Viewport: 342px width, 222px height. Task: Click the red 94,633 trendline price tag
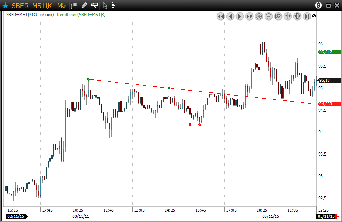pos(330,104)
